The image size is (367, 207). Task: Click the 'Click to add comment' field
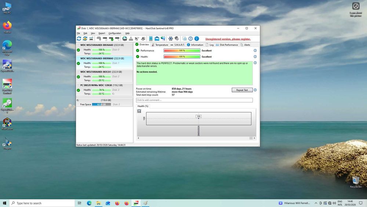[x=194, y=100]
